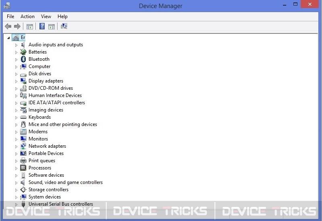The width and height of the screenshot is (322, 221).
Task: Select the Storage controllers label
Action: point(48,190)
